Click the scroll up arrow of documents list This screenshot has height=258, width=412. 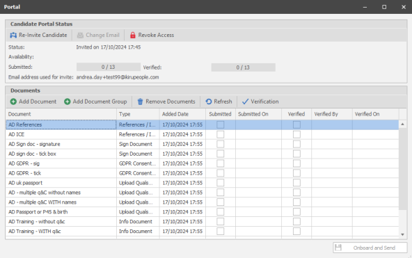click(402, 124)
